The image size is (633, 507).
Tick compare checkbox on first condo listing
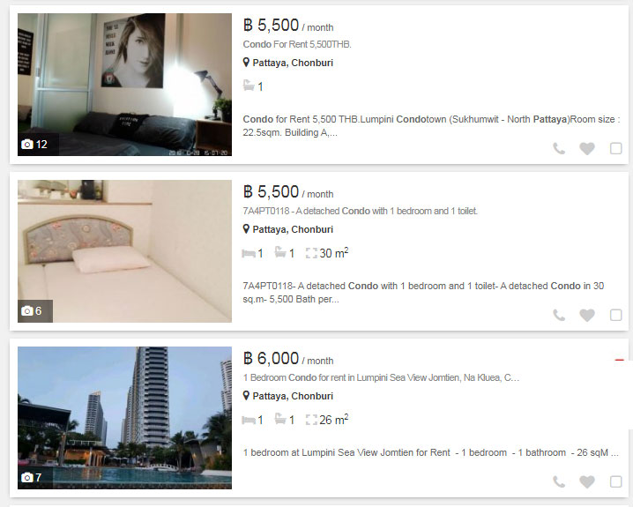pos(615,148)
